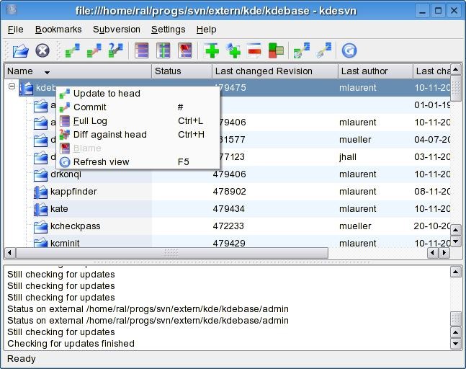
Task: Click the Add recursive toolbar icon
Action: coord(233,50)
